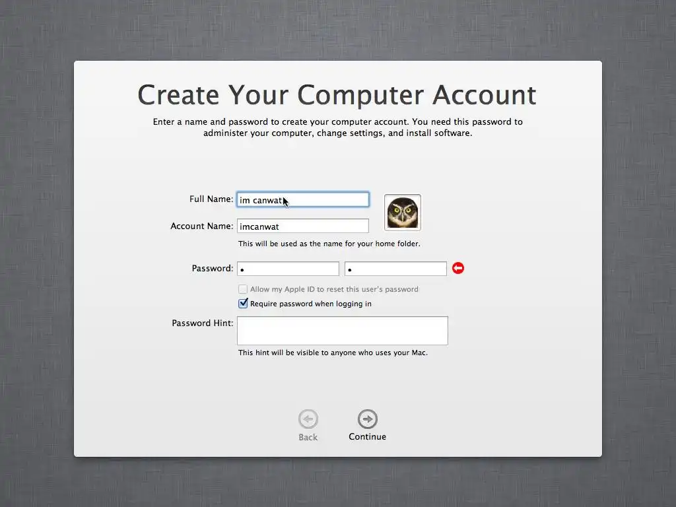Uncheck Require password when logging in
This screenshot has height=507, width=676.
[243, 303]
